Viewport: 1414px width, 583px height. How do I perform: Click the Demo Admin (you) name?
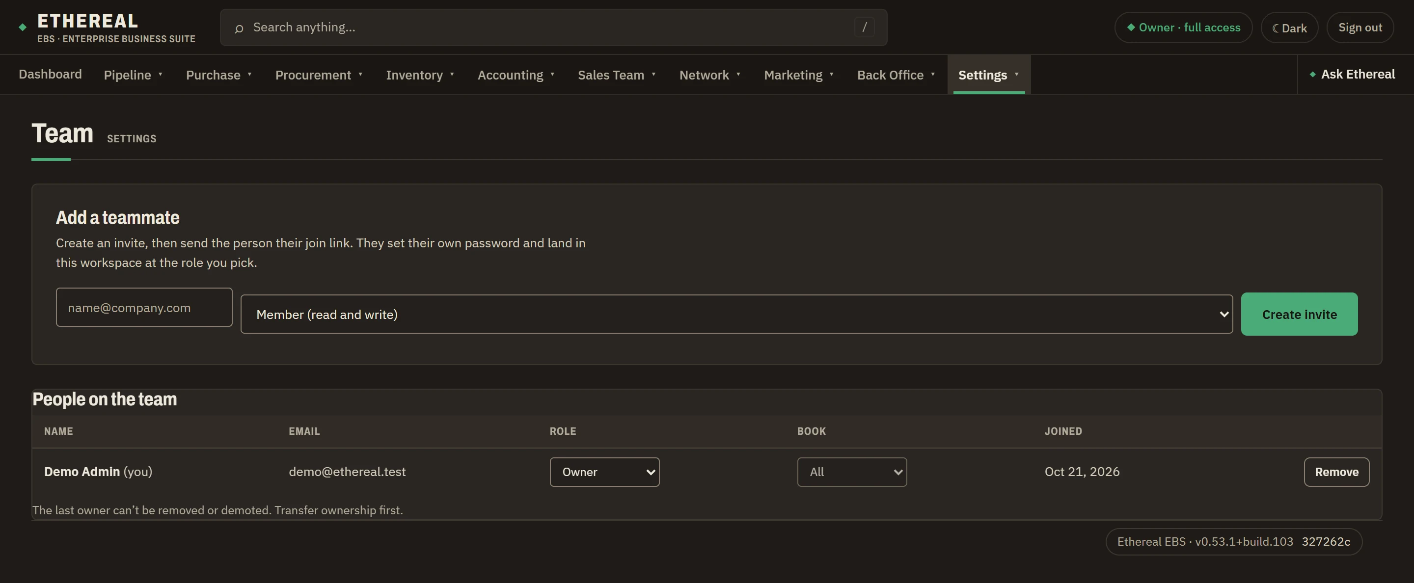point(98,472)
